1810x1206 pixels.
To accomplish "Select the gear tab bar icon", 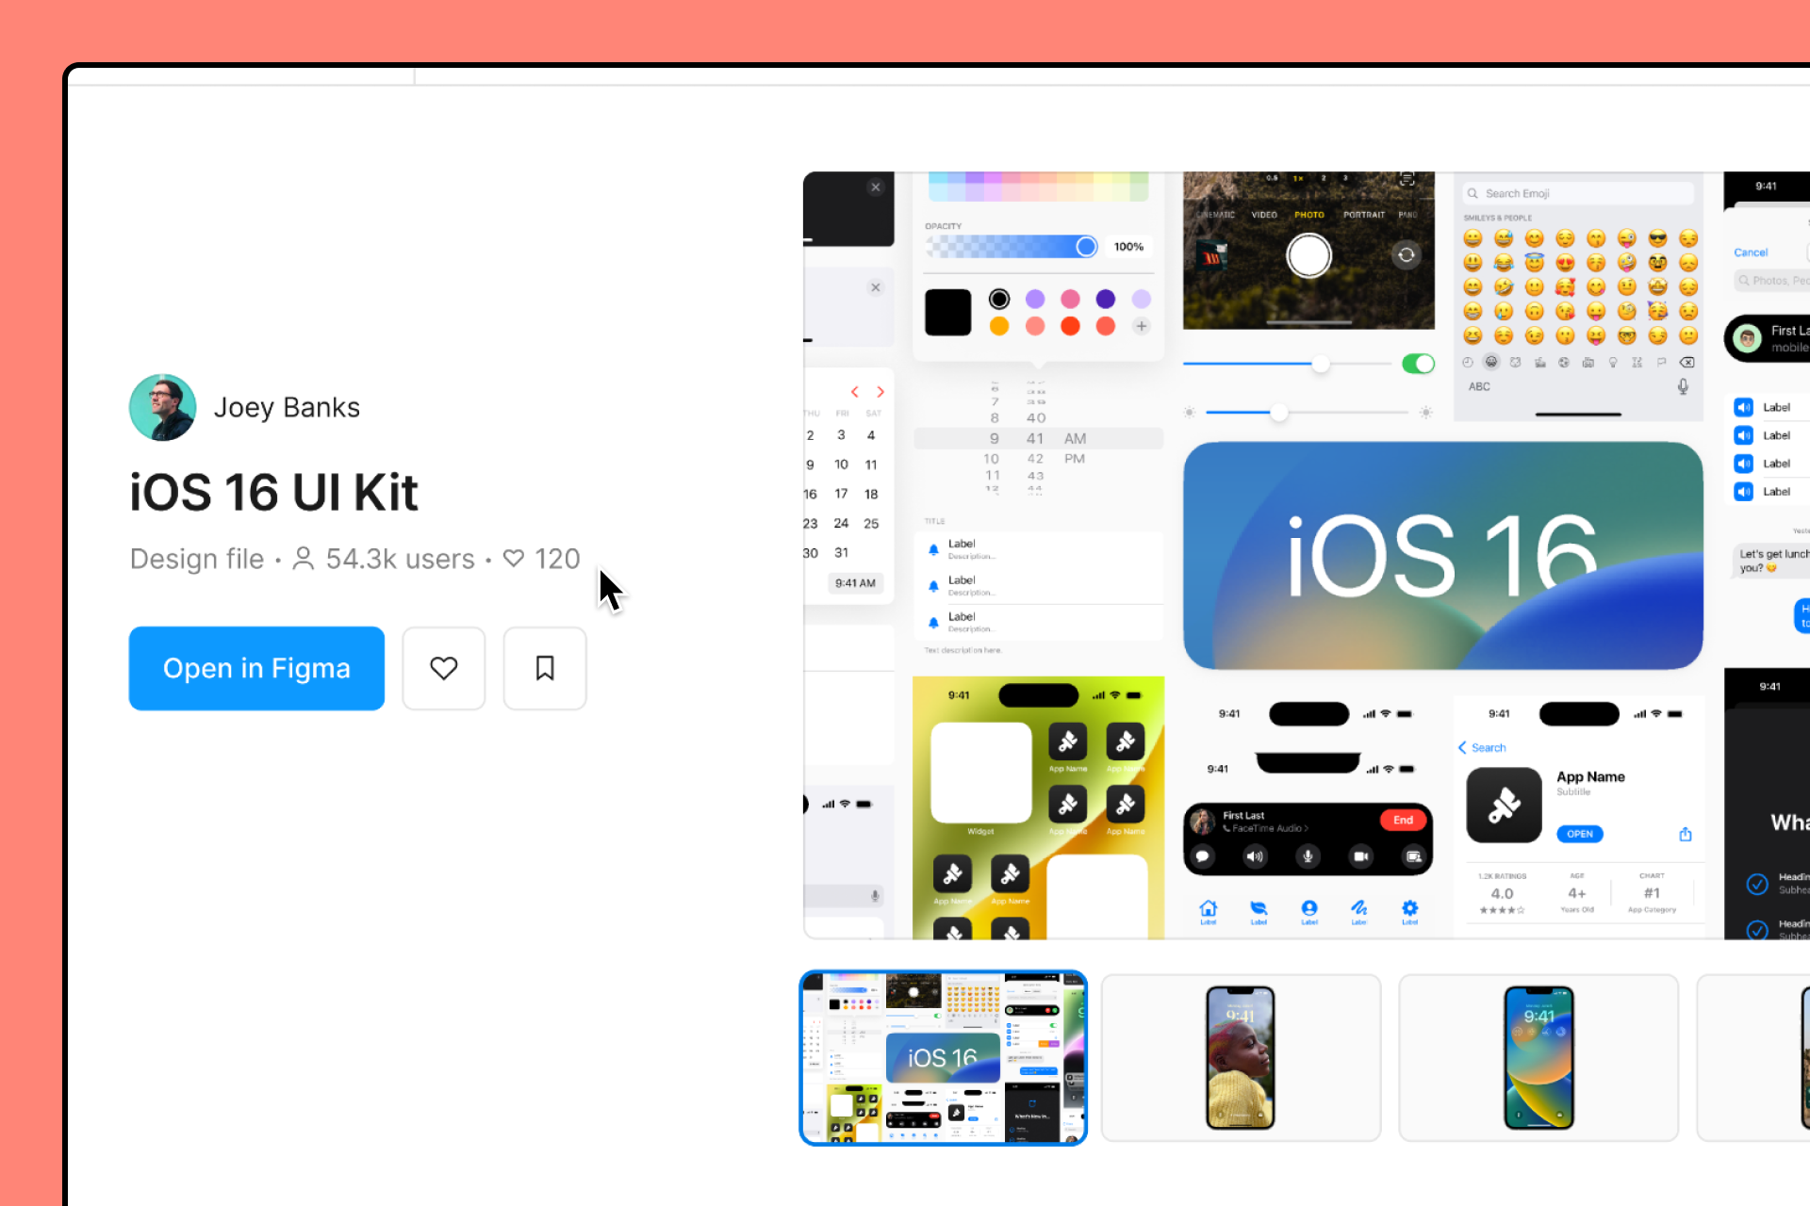I will (1409, 910).
